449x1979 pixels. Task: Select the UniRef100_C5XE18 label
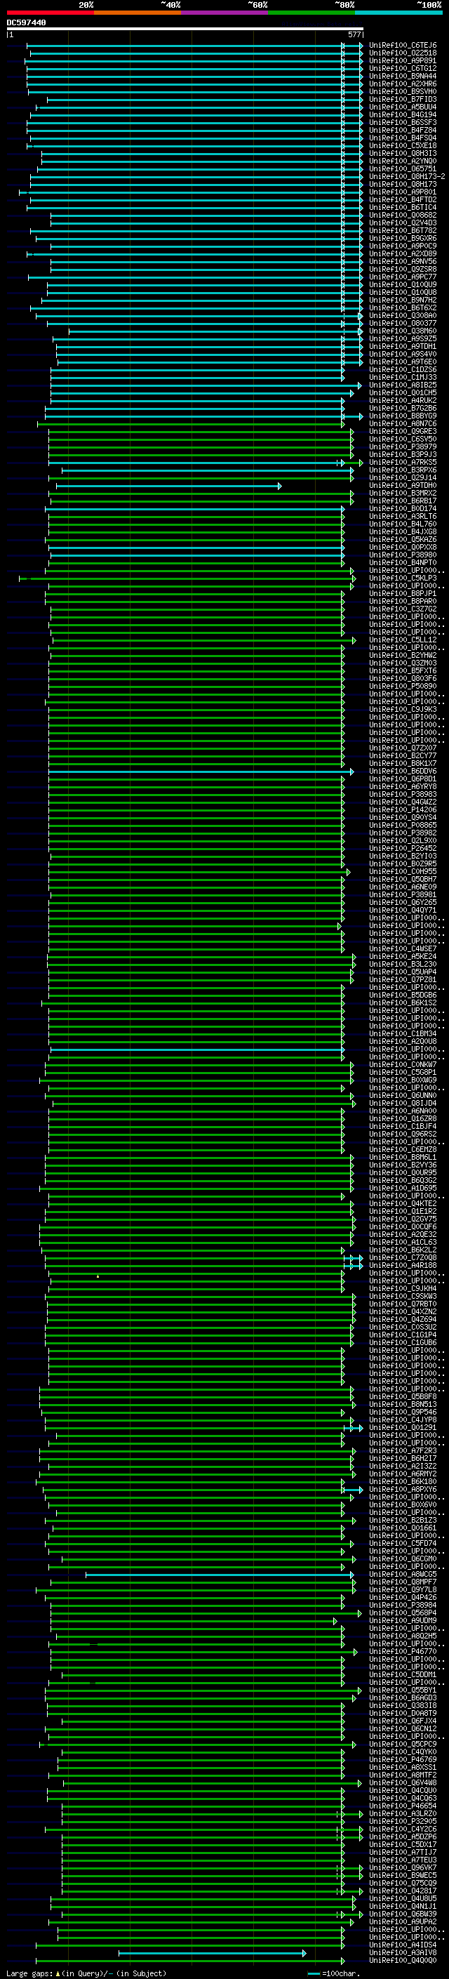(x=402, y=145)
